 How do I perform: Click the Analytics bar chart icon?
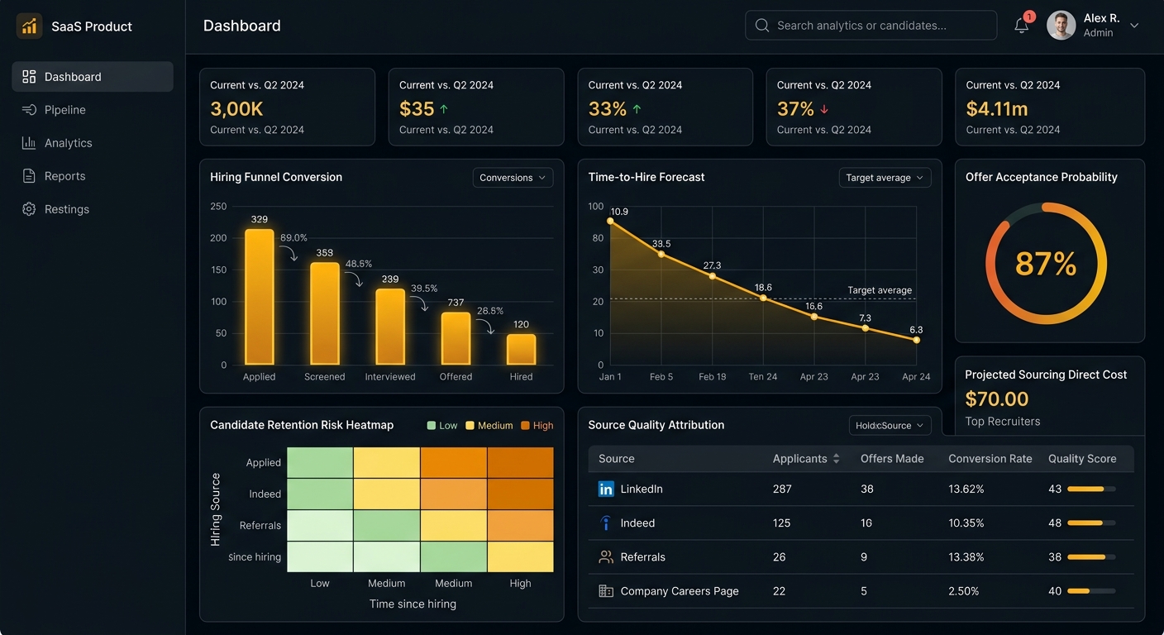point(29,143)
